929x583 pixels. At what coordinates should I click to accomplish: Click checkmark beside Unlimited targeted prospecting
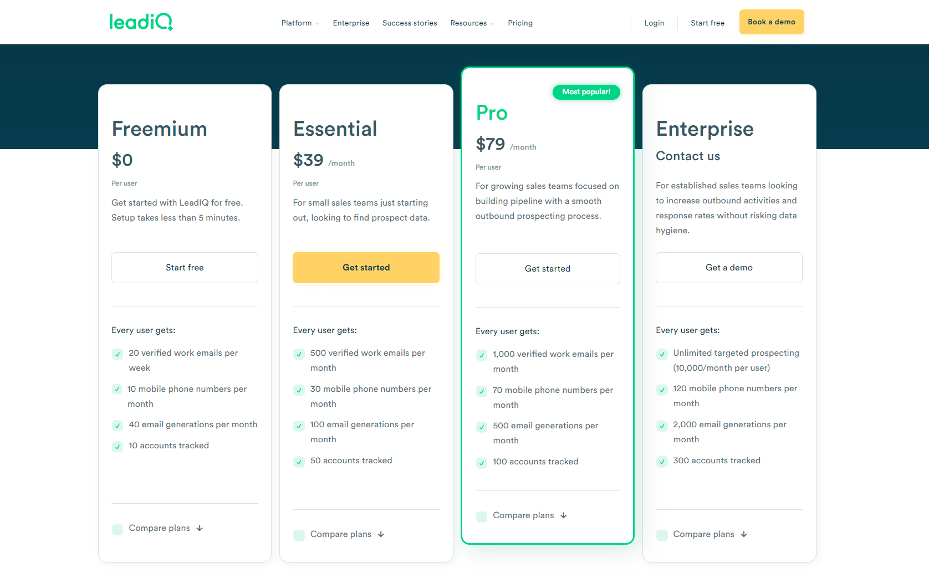pyautogui.click(x=662, y=354)
